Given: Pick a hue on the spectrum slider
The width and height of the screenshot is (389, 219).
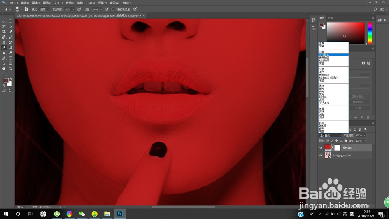Looking at the screenshot, I should (x=370, y=33).
